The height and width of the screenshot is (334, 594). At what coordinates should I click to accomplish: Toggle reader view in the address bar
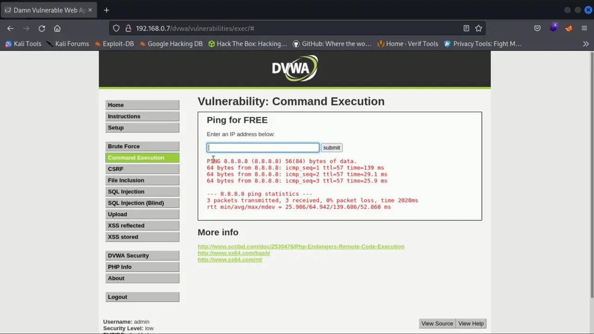[x=467, y=28]
